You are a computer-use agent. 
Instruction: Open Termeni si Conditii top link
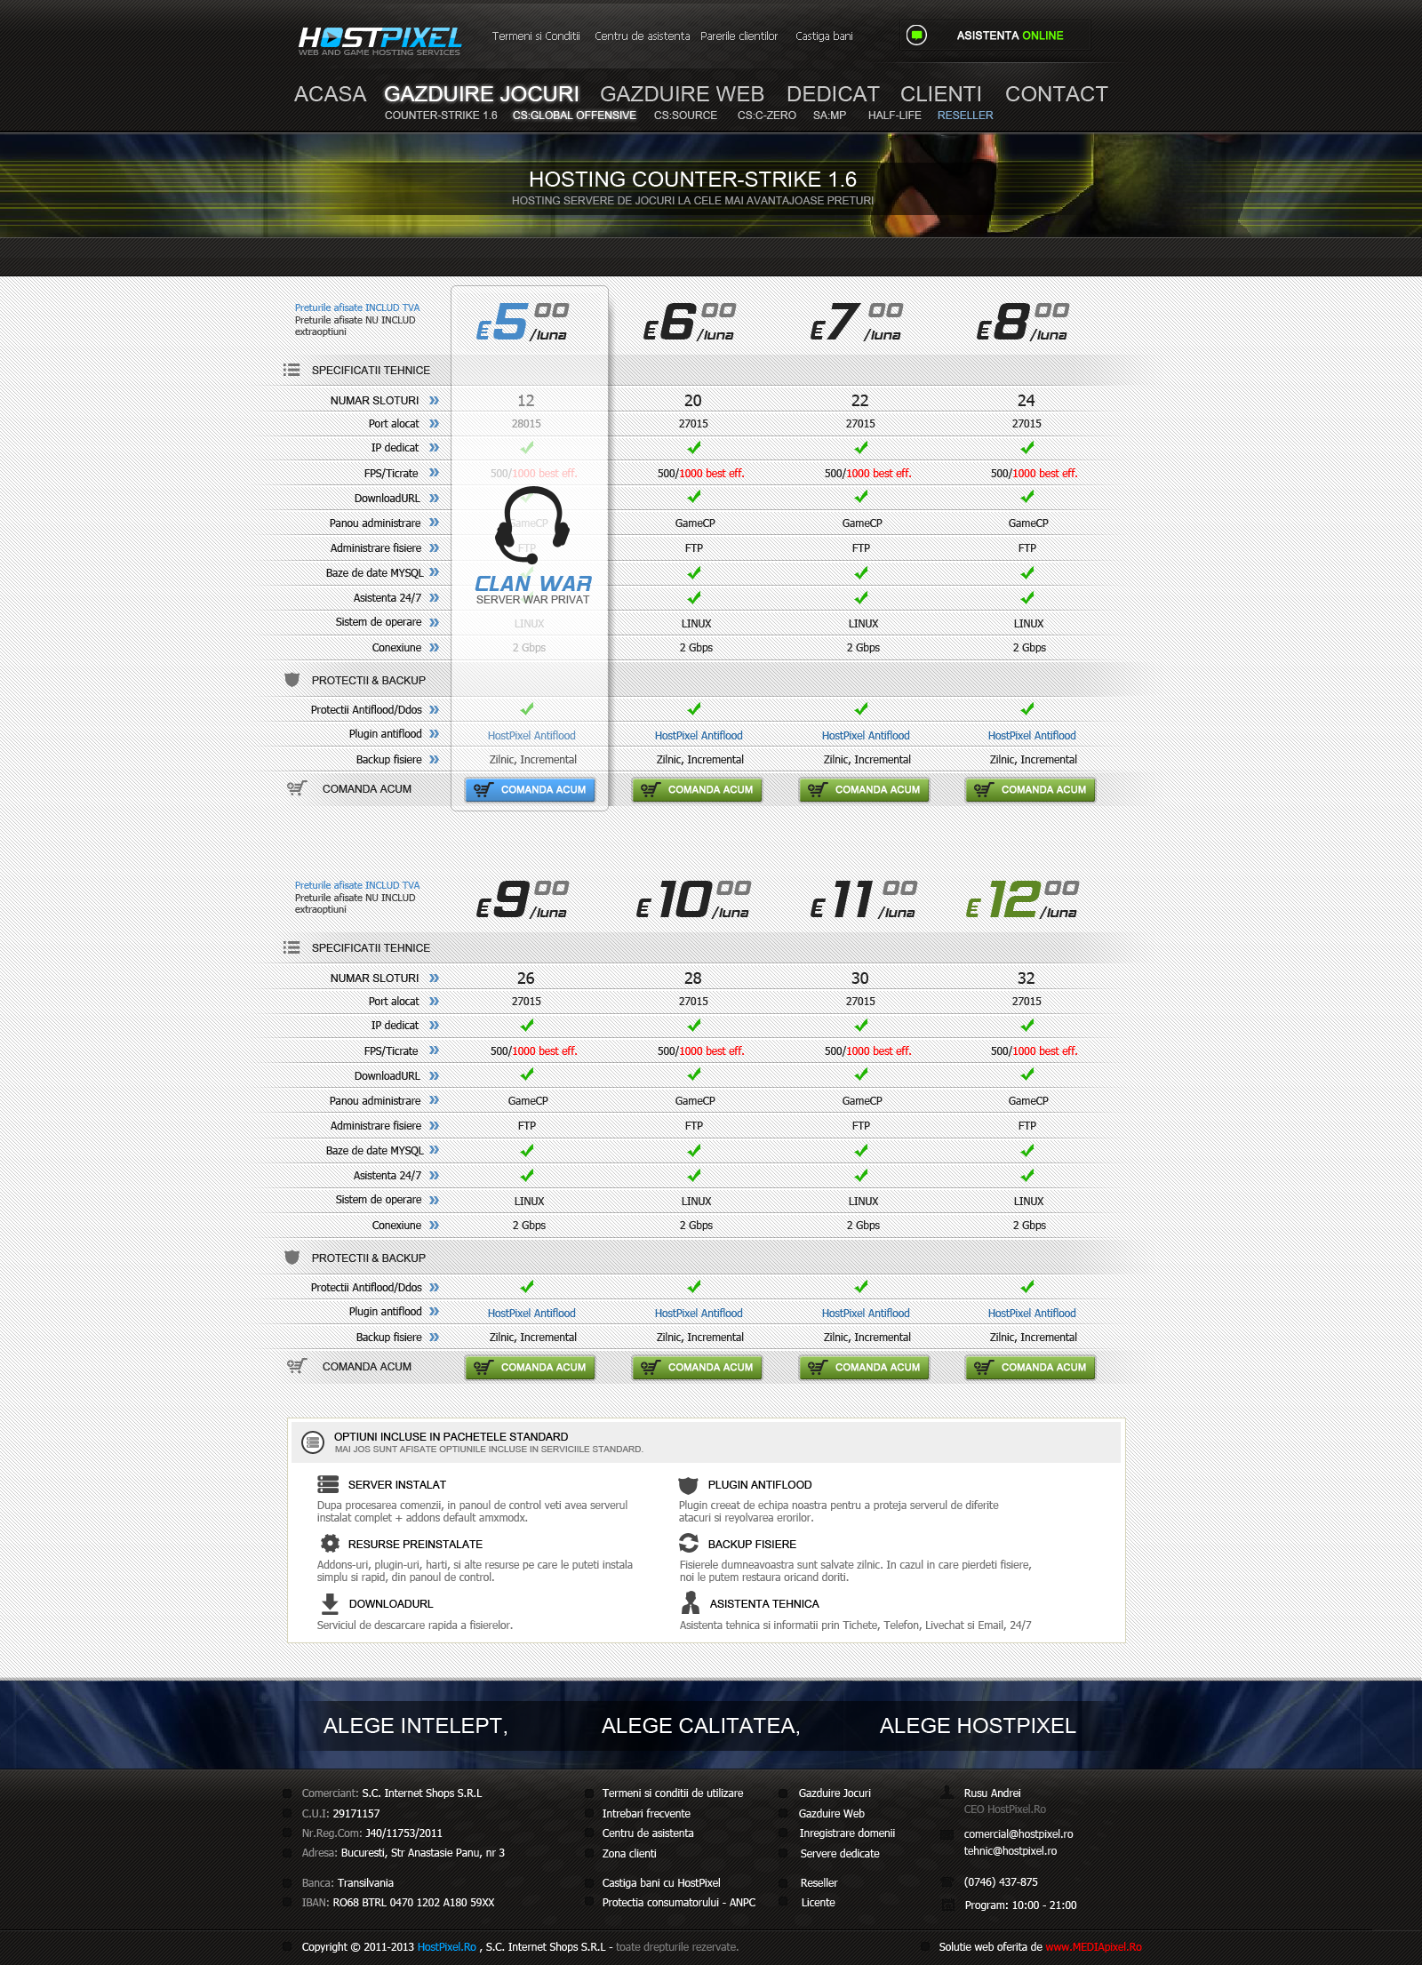coord(536,36)
